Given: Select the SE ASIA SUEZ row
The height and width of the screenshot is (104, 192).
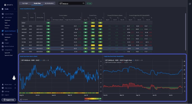Looking at the screenshot, I should [87, 39].
